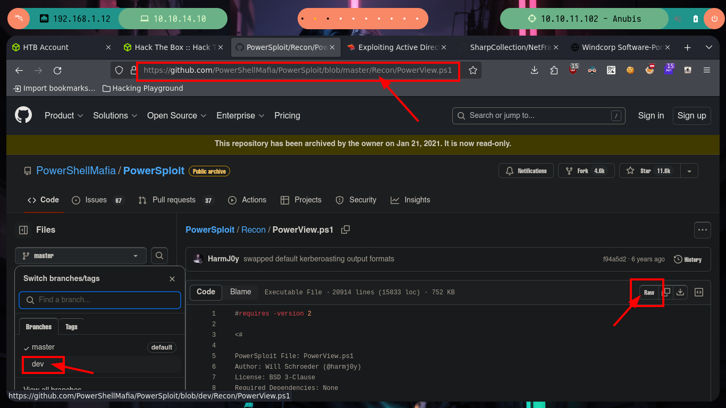Click the Notifications button
The image size is (726, 408).
[526, 171]
